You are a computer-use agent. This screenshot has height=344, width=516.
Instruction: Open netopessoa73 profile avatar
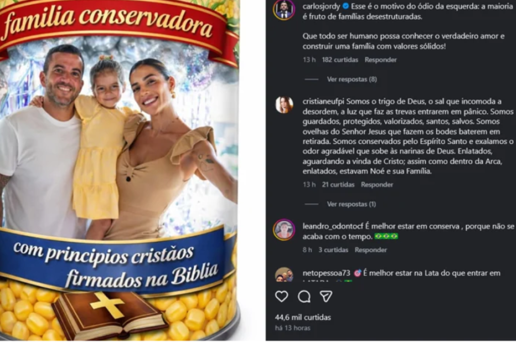[x=284, y=274]
